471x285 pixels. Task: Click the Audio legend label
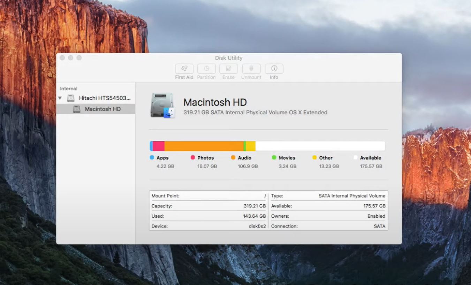[245, 158]
